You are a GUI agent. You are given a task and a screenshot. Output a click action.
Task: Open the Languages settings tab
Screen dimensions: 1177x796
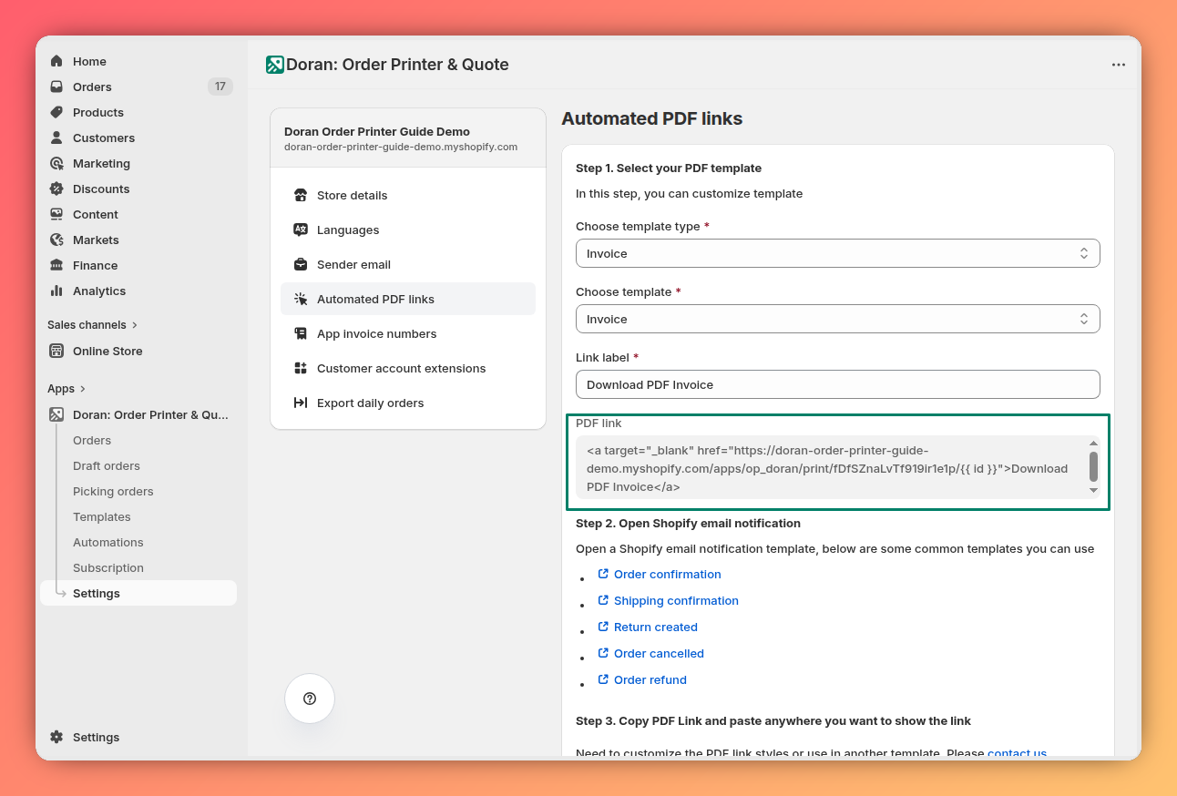click(x=407, y=230)
